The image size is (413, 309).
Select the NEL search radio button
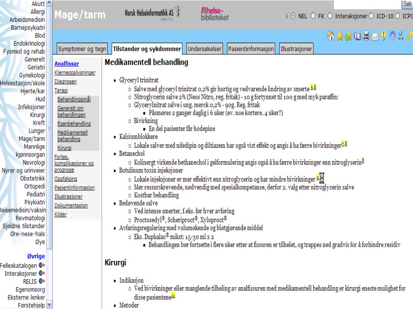293,16
